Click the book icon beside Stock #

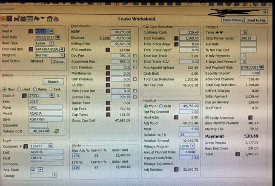point(24,96)
